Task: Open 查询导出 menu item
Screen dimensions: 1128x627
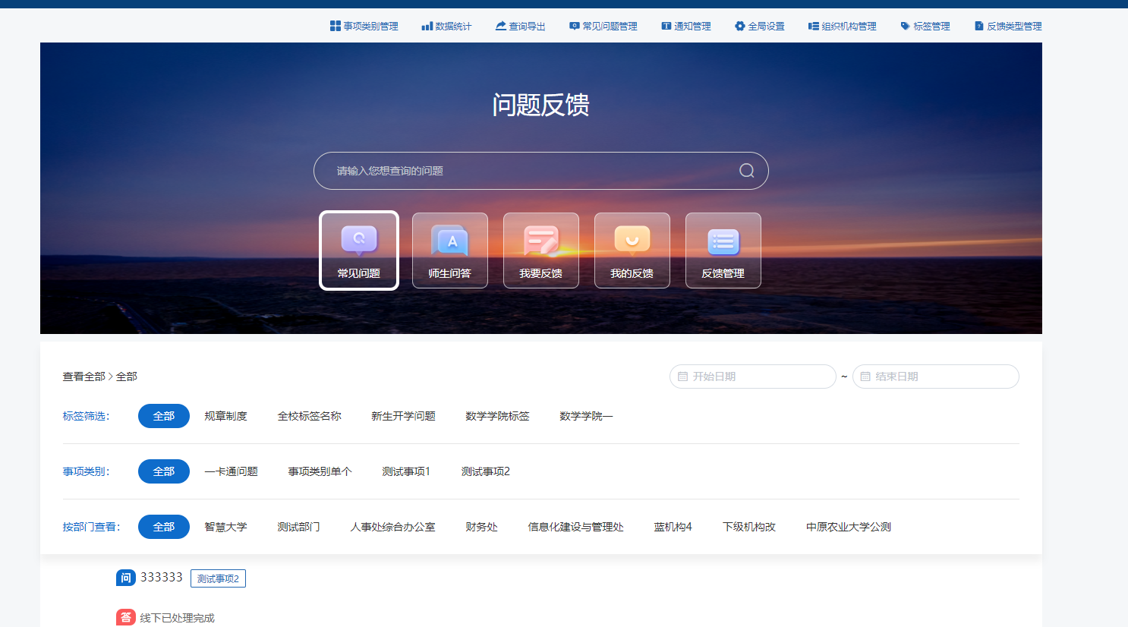Action: click(x=521, y=26)
